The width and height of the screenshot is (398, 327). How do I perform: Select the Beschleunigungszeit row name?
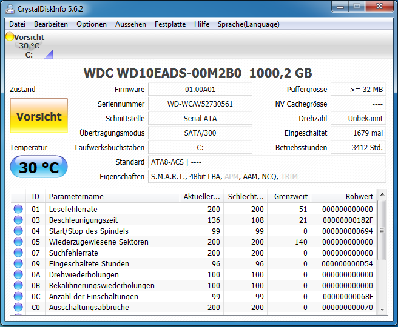(83, 220)
